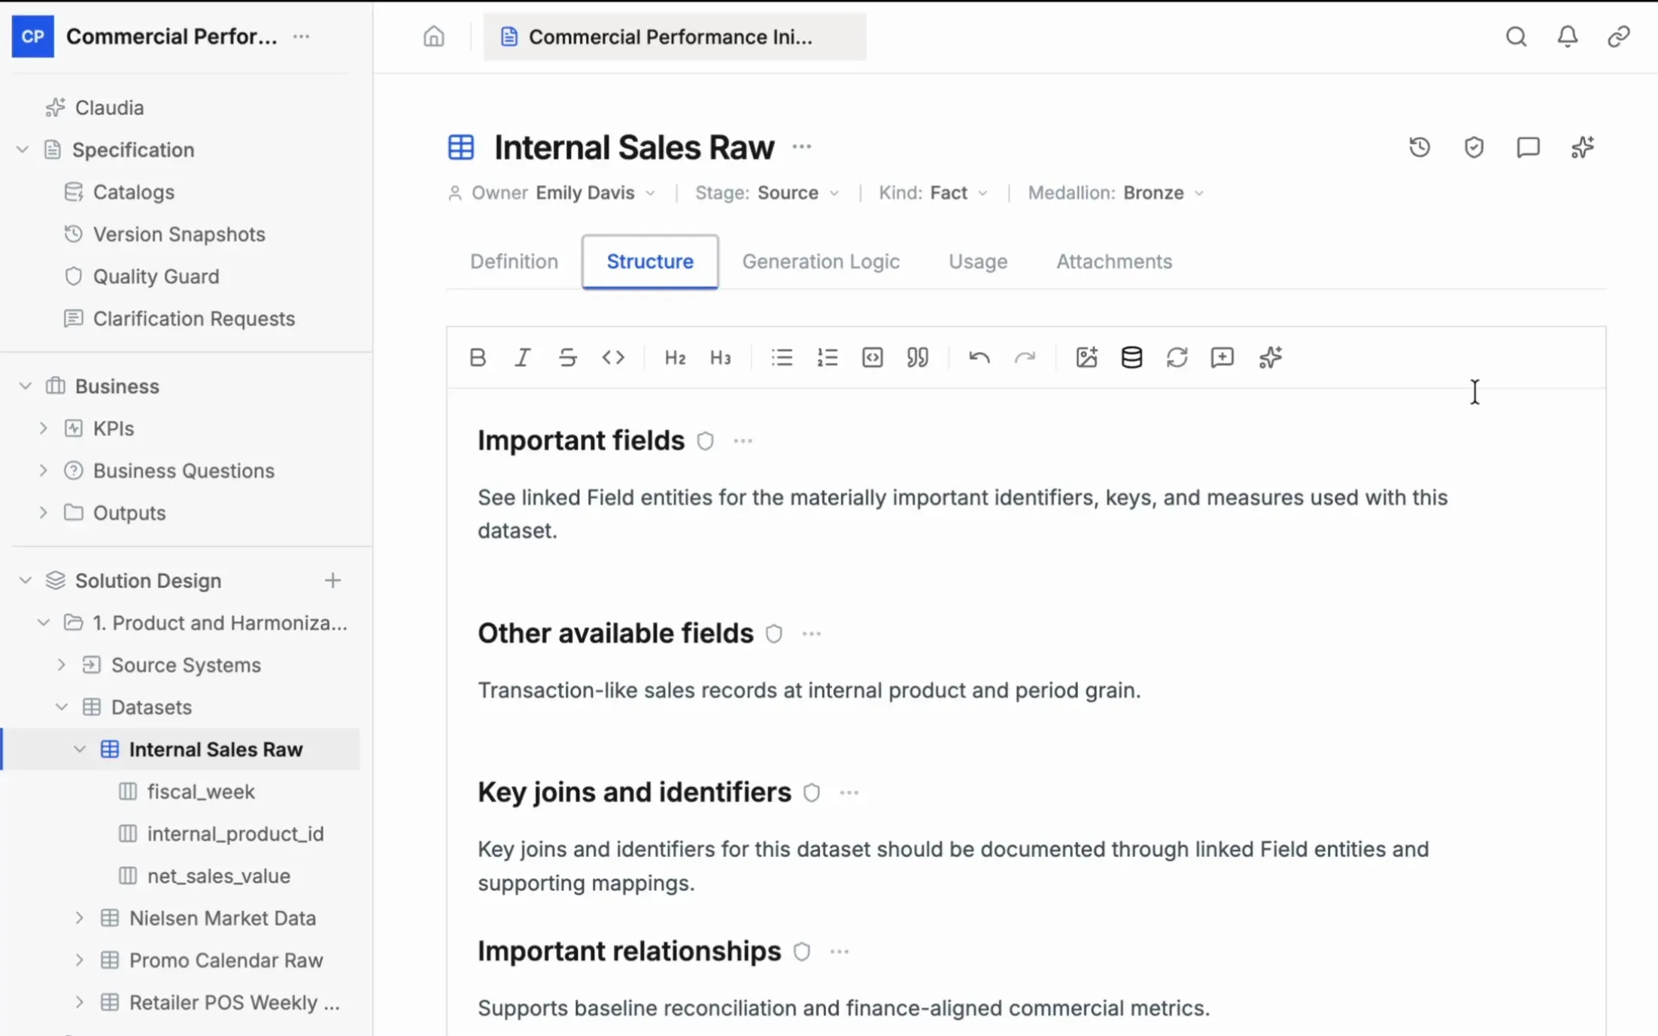Click shield next to Key joins and identifiers

point(811,792)
